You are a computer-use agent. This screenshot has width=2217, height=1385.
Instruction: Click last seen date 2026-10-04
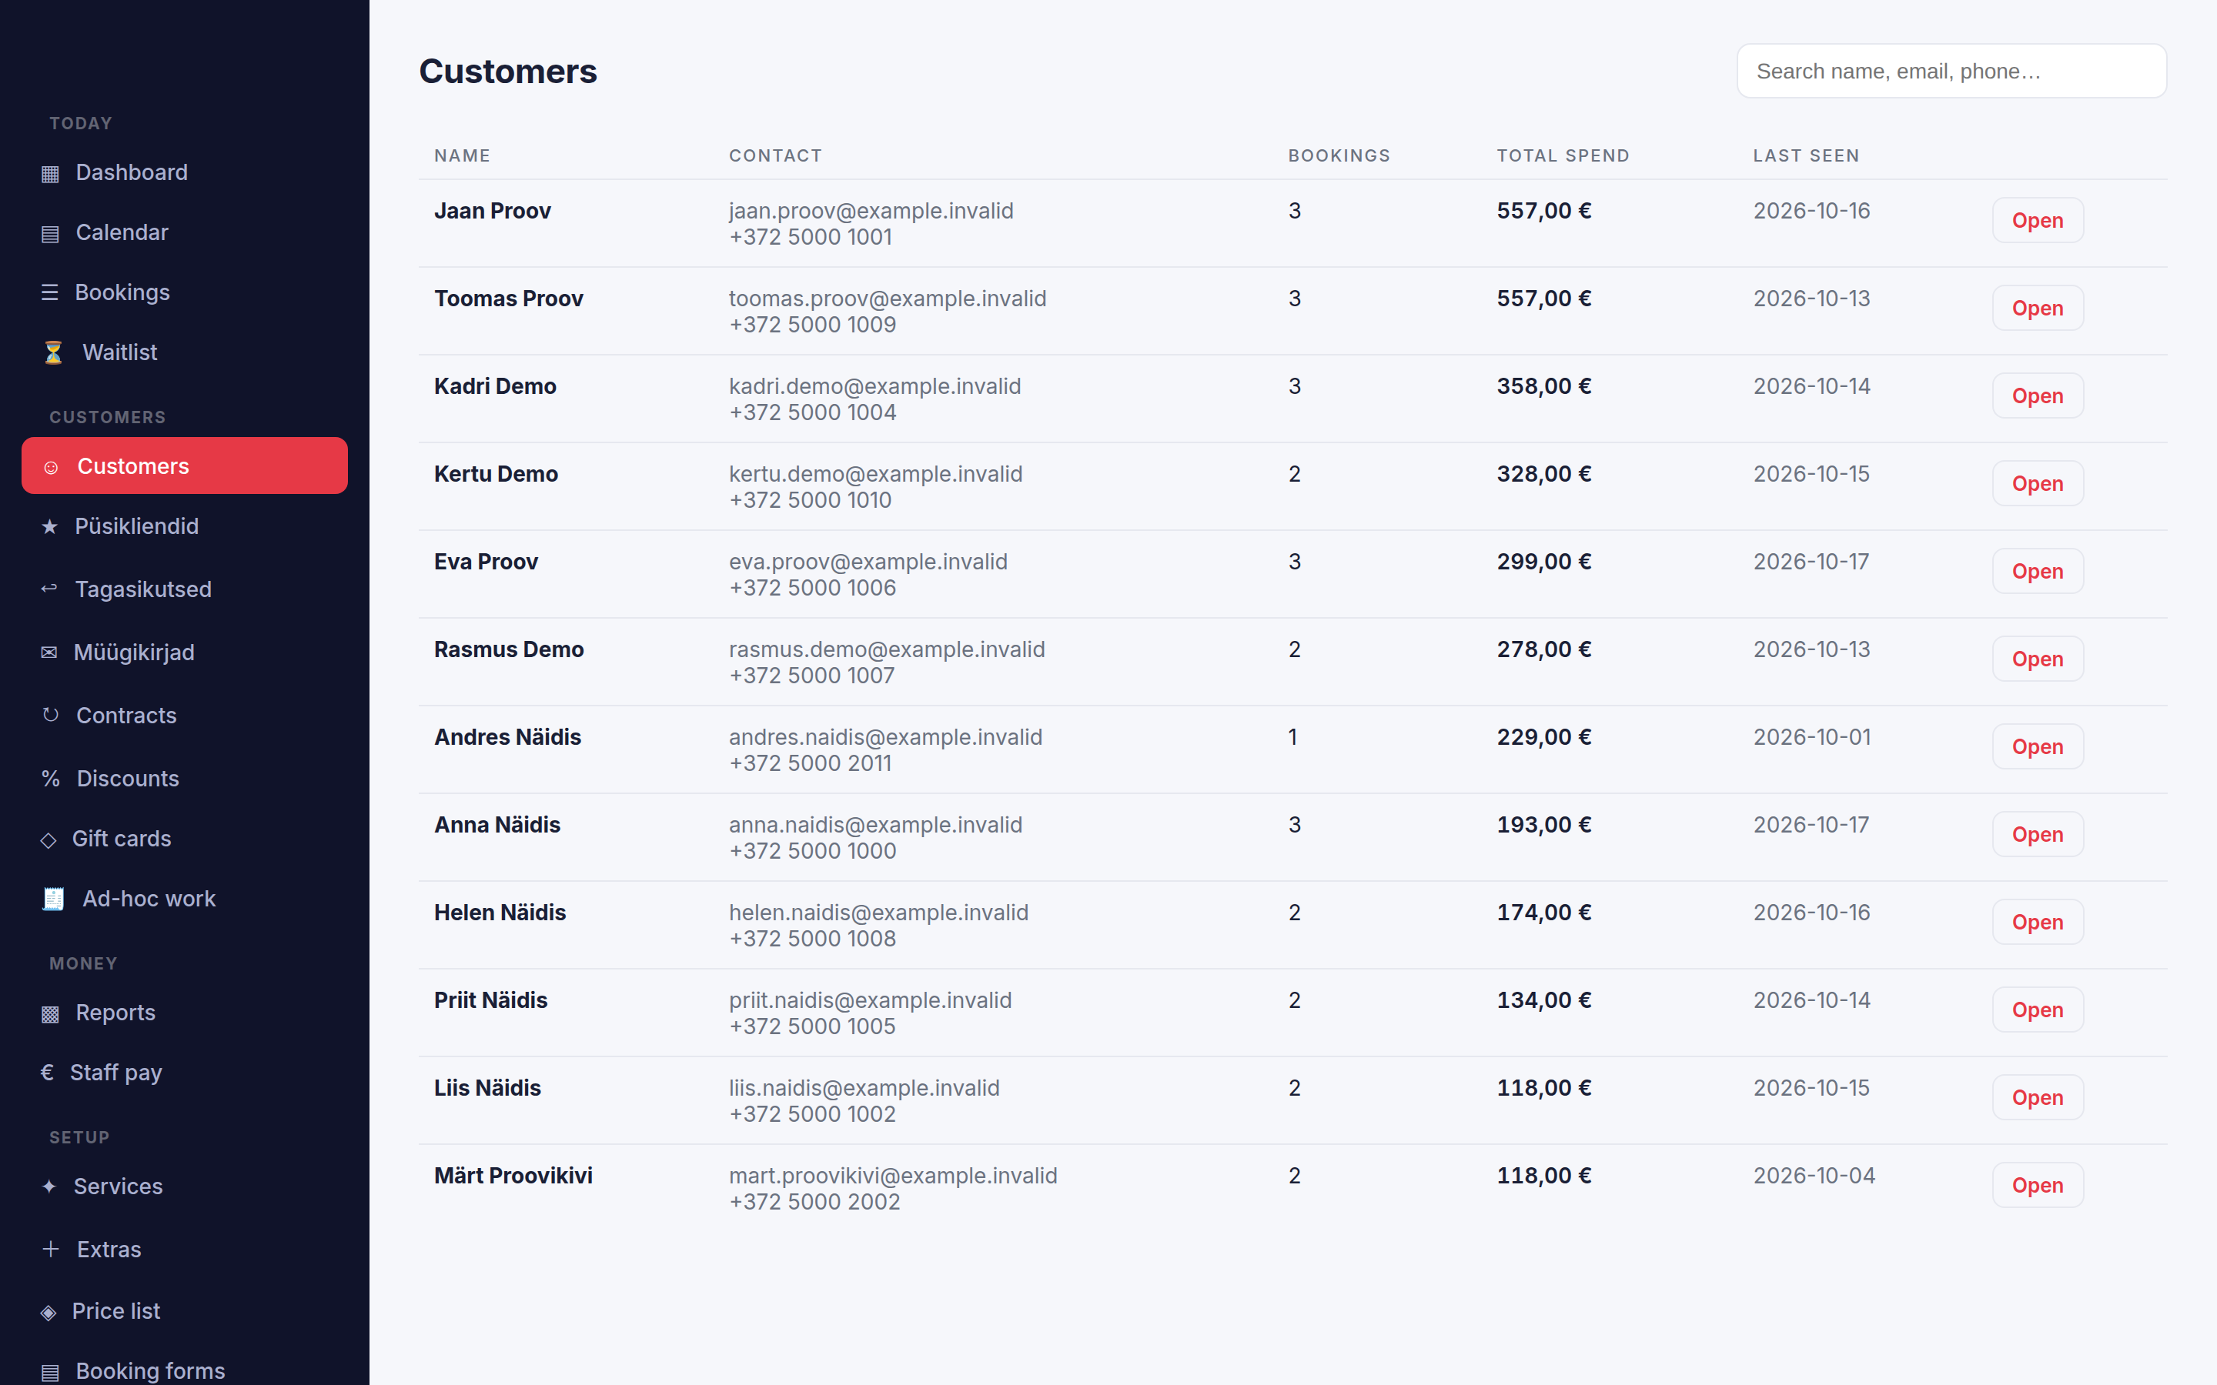coord(1814,1175)
